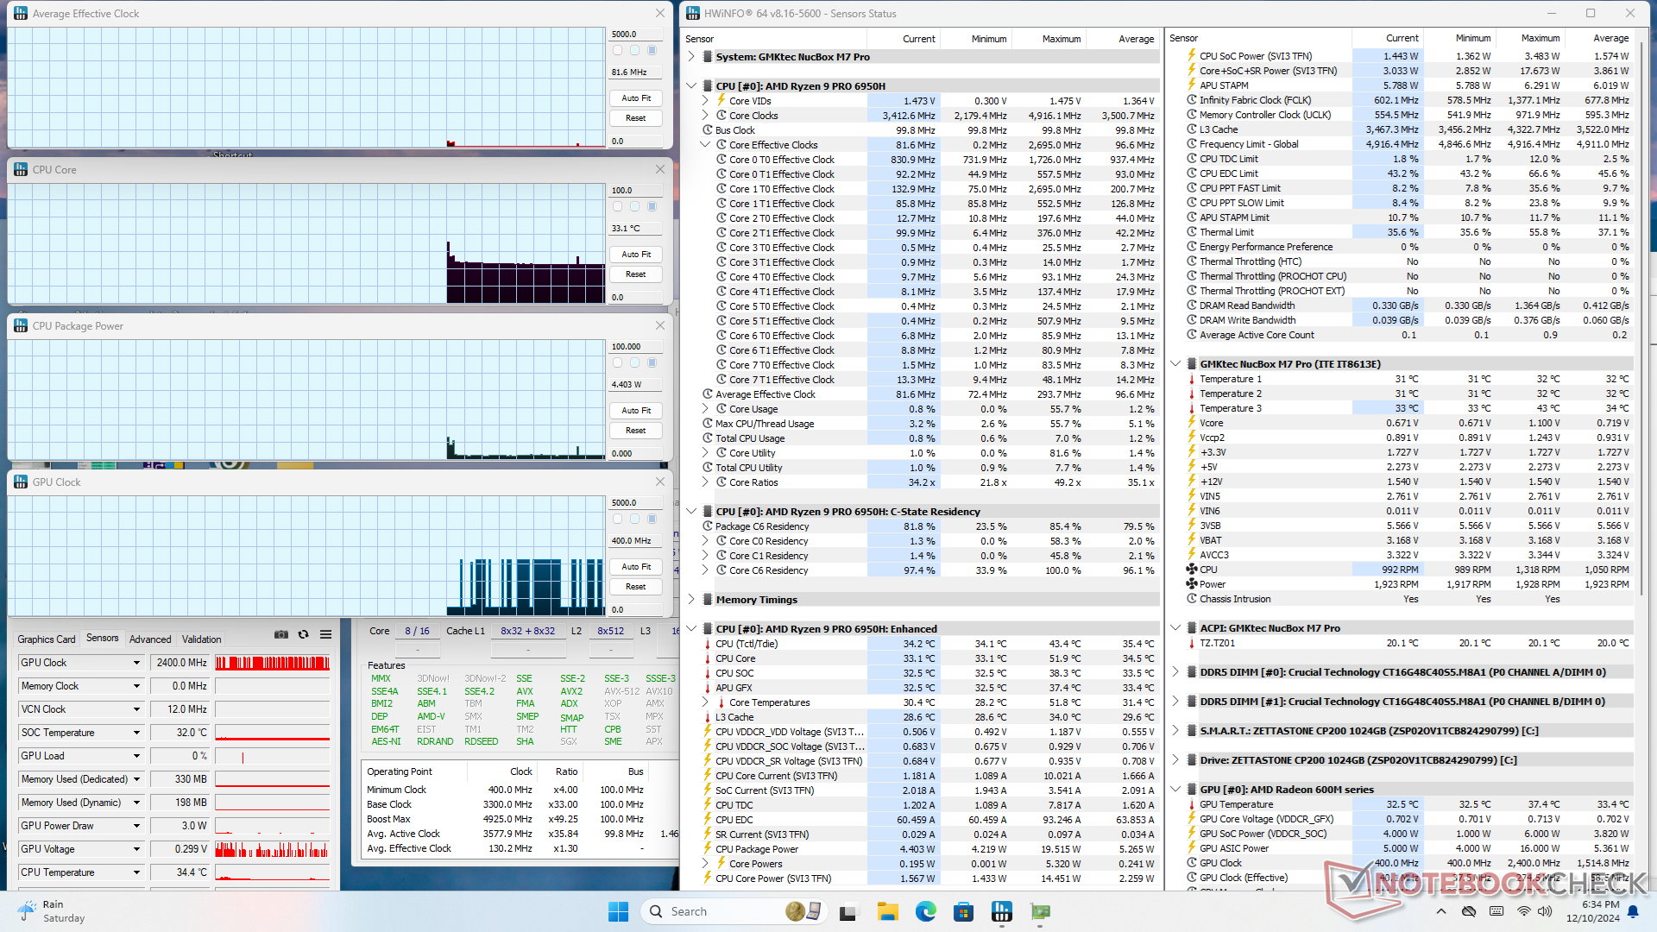Click the 100.000 upper limit field in CPU Package Power
Viewport: 1657px width, 932px height.
(x=636, y=347)
